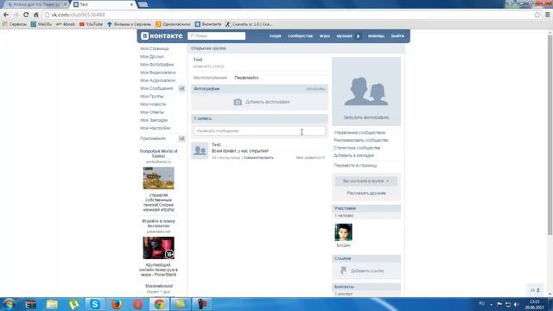Open the 4book bookmark

click(x=66, y=24)
